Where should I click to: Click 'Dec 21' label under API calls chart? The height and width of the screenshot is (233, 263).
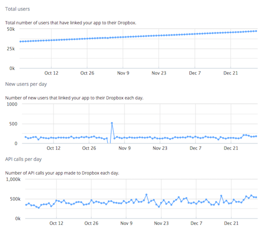[231, 223]
